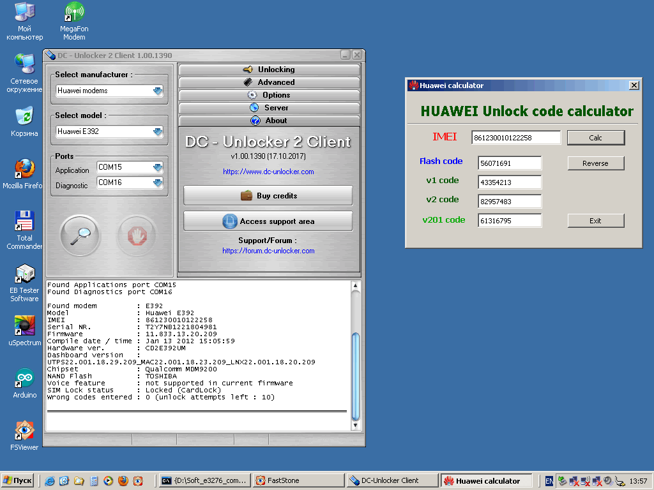Viewport: 654px width, 490px height.
Task: Click the Reverse button
Action: click(596, 163)
